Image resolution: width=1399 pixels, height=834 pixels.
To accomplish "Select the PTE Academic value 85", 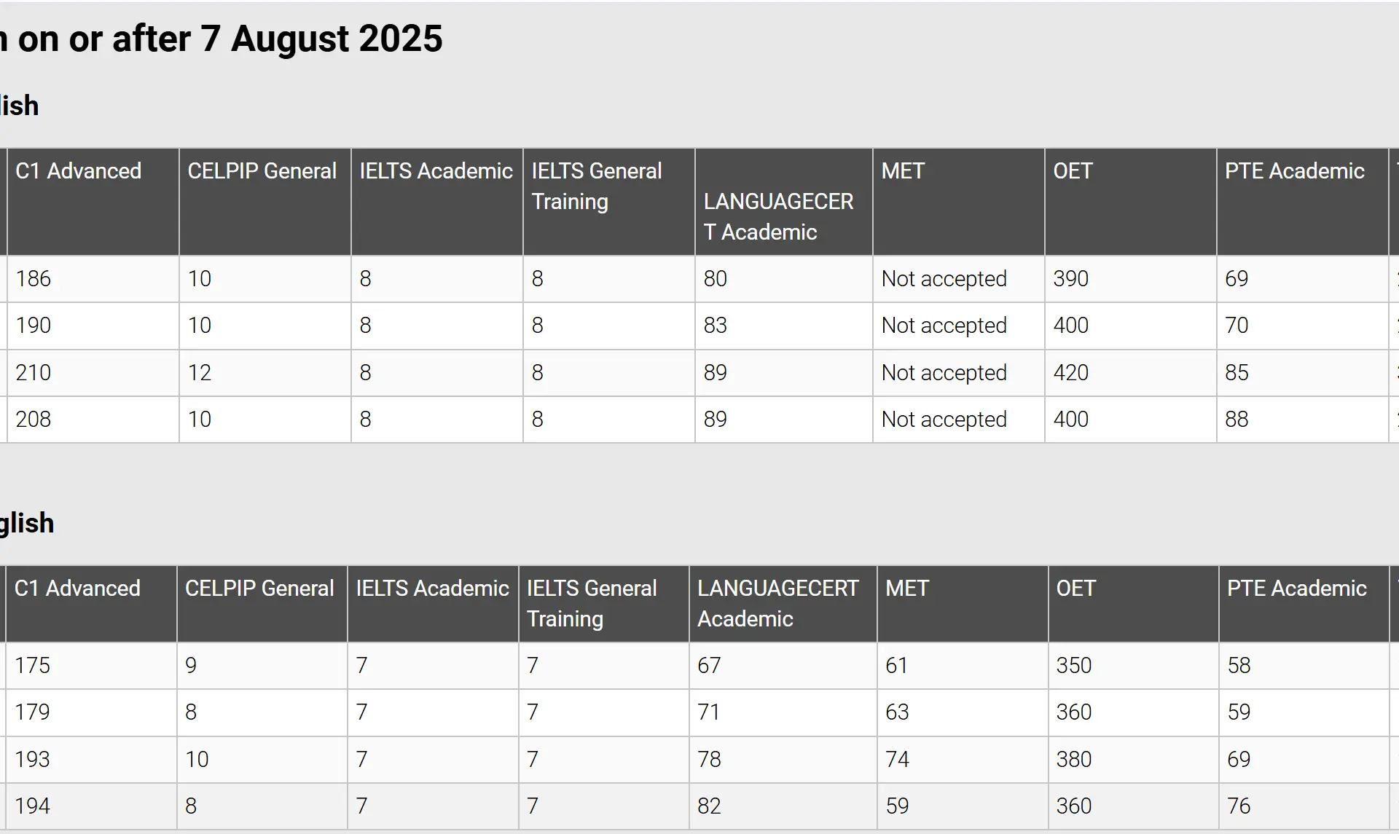I will click(x=1237, y=373).
